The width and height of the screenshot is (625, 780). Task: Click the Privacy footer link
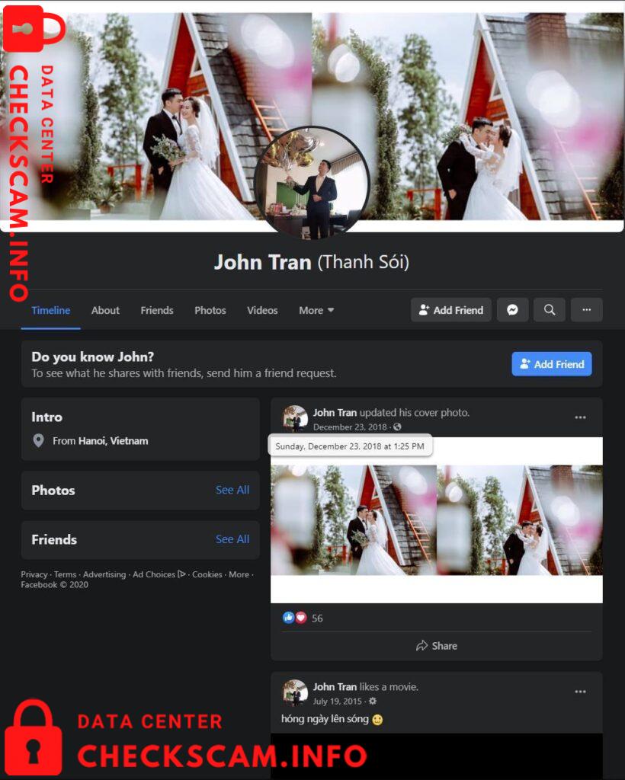coord(34,574)
